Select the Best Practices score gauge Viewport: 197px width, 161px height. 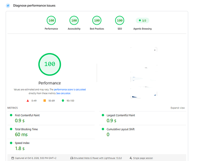(97, 21)
